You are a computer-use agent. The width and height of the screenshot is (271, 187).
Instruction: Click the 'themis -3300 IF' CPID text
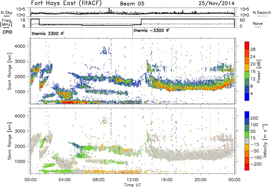point(151,30)
